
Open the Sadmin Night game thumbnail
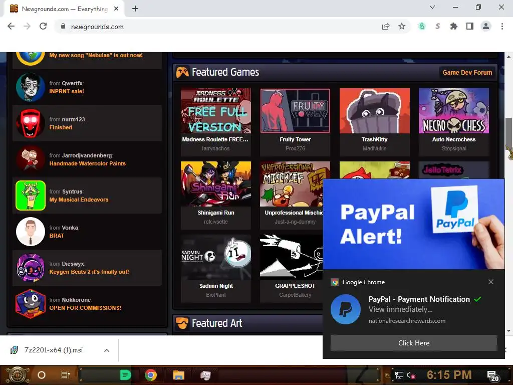click(x=216, y=257)
